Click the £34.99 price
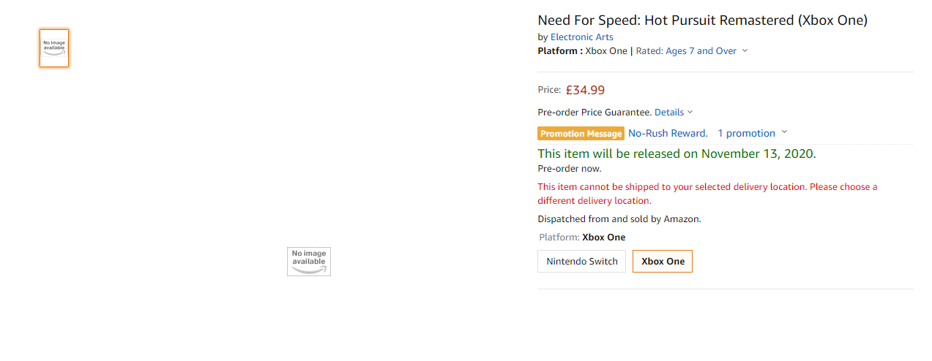 pos(585,91)
